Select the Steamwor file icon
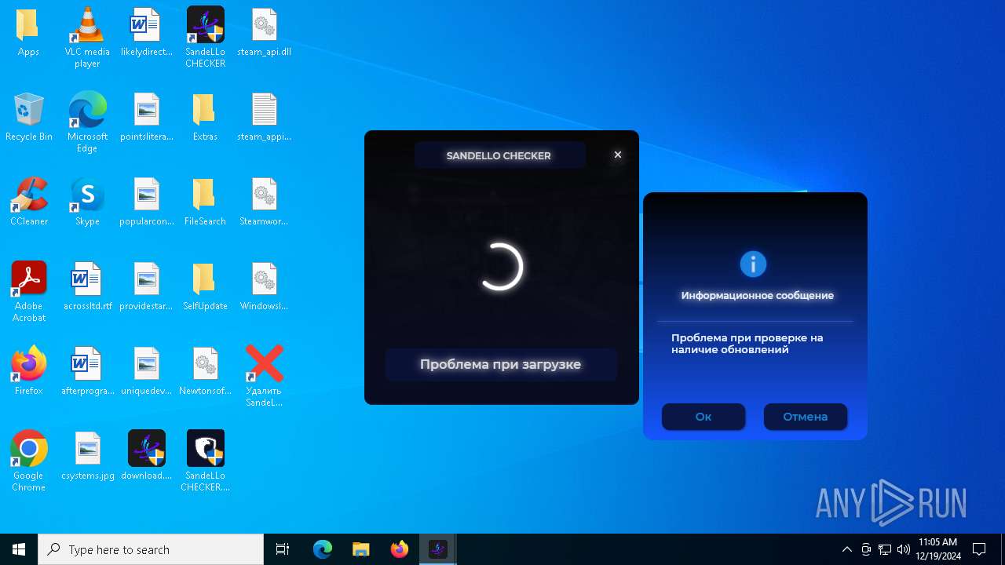Image resolution: width=1005 pixels, height=565 pixels. 264,202
